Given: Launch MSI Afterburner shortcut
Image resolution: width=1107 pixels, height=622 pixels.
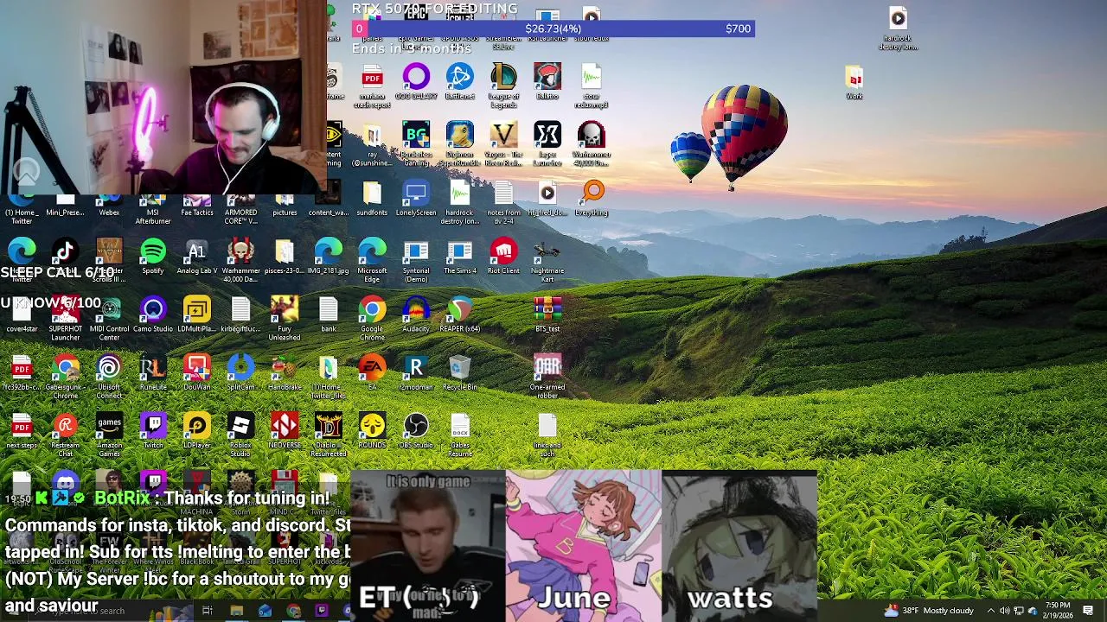Looking at the screenshot, I should (153, 207).
